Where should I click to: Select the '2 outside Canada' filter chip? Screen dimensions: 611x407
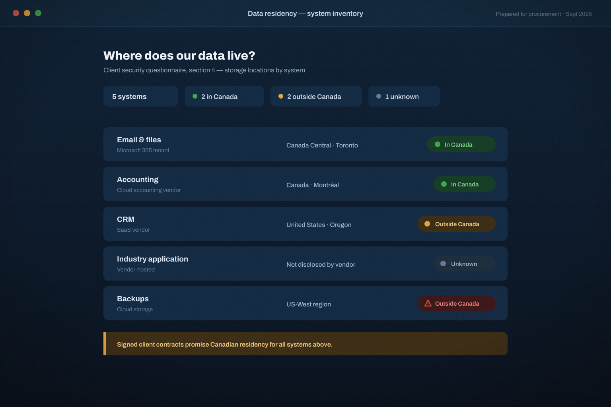pyautogui.click(x=316, y=96)
